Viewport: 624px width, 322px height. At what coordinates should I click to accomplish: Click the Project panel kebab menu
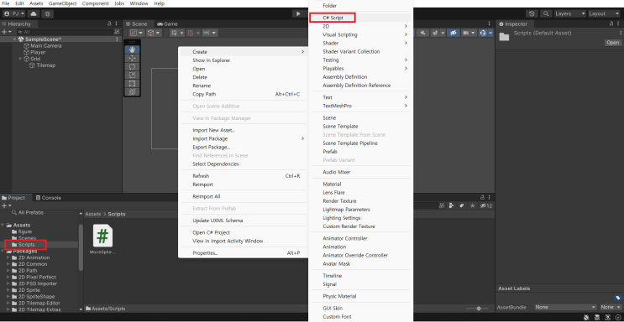point(490,198)
